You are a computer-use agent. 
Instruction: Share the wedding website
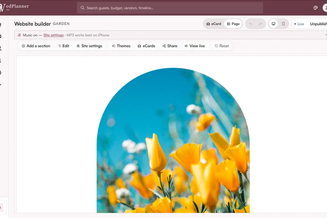170,46
